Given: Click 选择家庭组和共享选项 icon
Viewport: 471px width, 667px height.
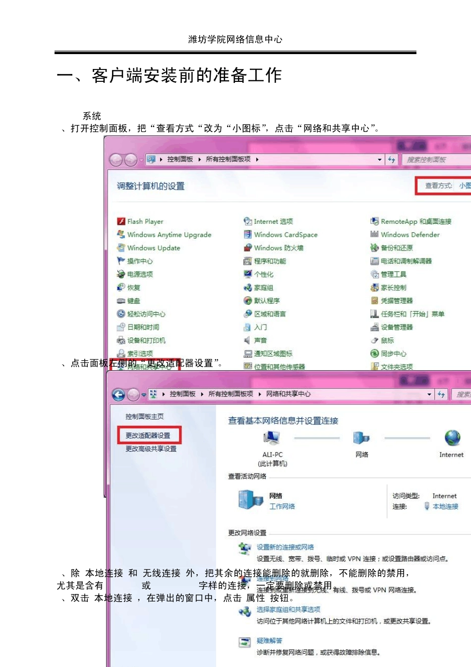Looking at the screenshot, I should [245, 611].
